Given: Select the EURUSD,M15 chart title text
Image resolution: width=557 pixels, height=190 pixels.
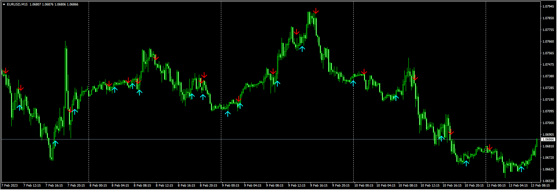Looking at the screenshot, I should coord(17,4).
